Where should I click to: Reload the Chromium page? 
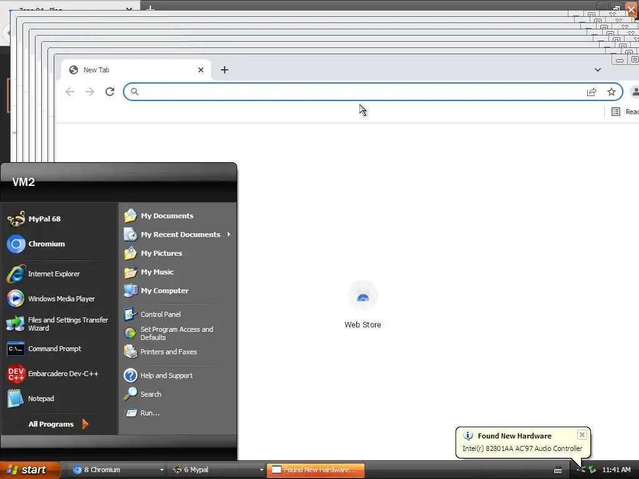click(x=110, y=92)
